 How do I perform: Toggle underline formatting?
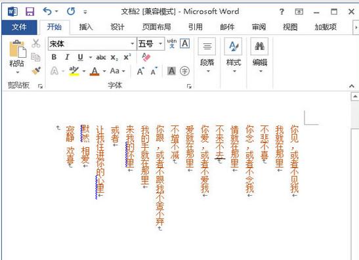point(80,57)
